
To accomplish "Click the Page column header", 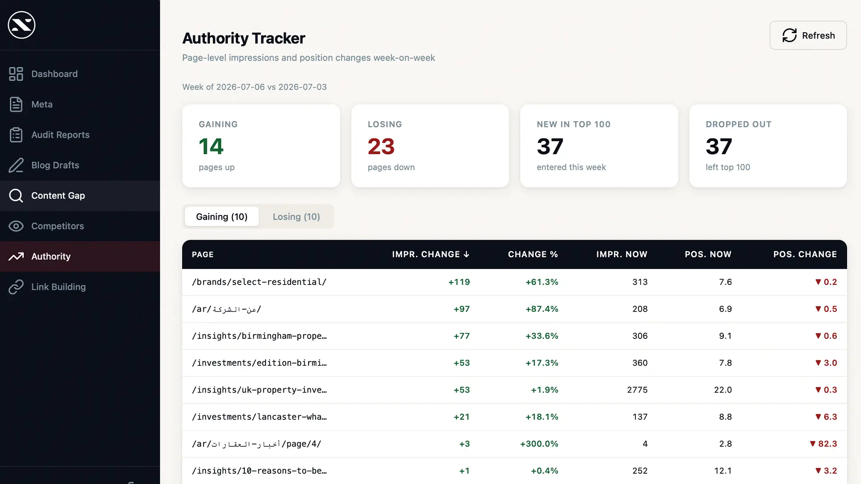I will pos(203,255).
